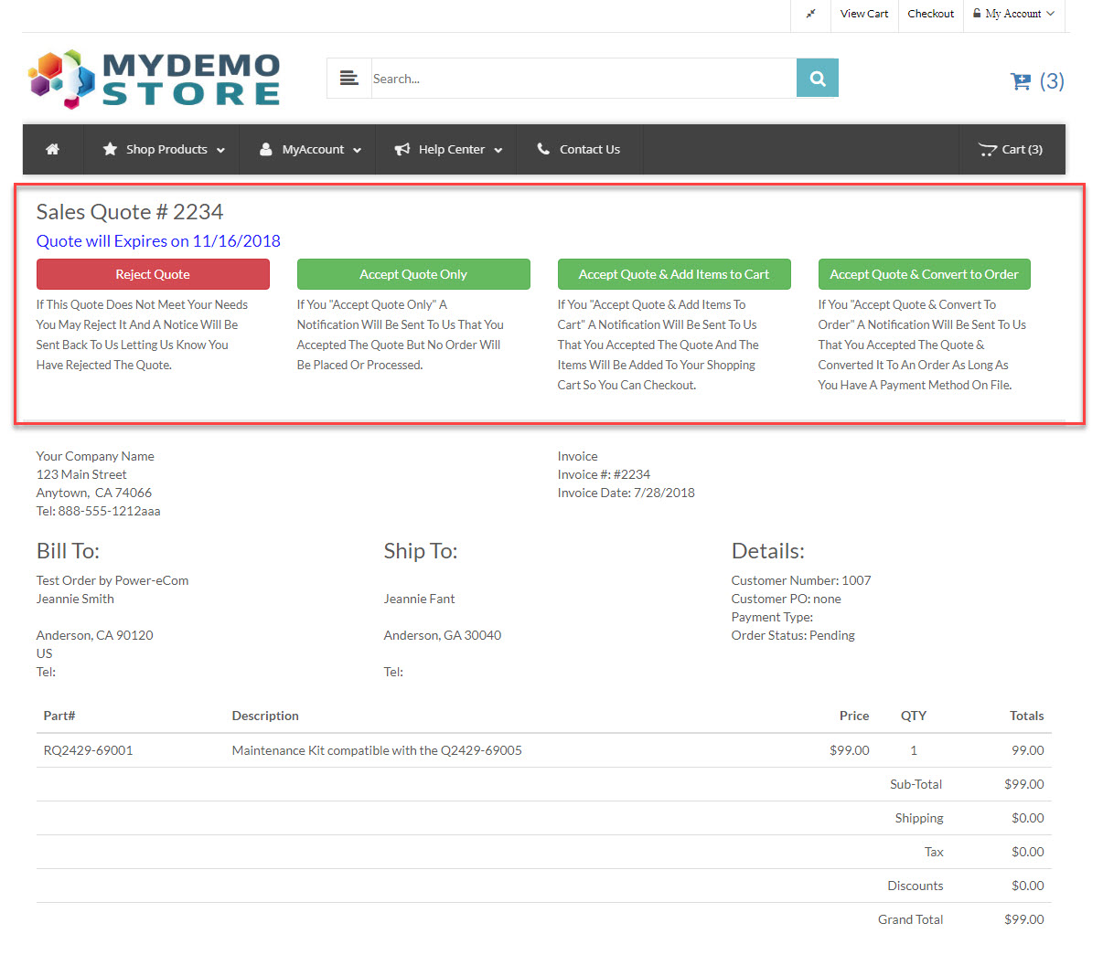Viewport: 1103px width, 955px height.
Task: Click the MyDemo Store logo
Action: tap(155, 79)
